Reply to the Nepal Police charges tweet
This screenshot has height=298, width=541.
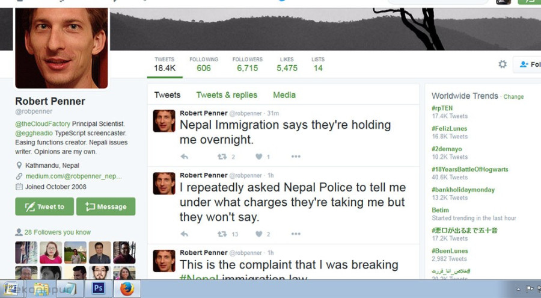tap(184, 234)
